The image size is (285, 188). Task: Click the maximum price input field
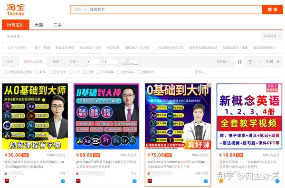(x=111, y=62)
